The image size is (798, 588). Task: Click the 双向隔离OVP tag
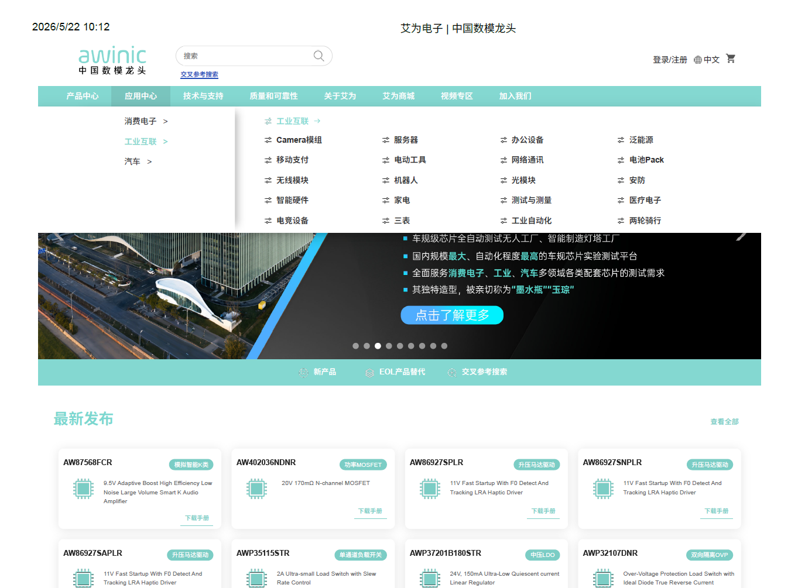(x=710, y=555)
